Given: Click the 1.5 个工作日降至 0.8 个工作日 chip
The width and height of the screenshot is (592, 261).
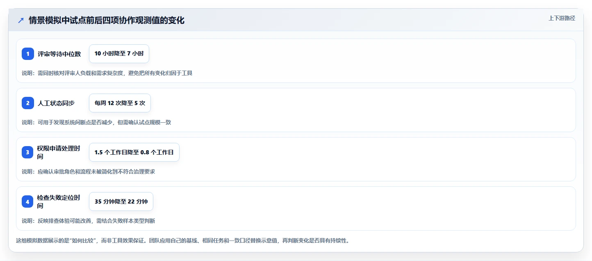Looking at the screenshot, I should tap(134, 152).
